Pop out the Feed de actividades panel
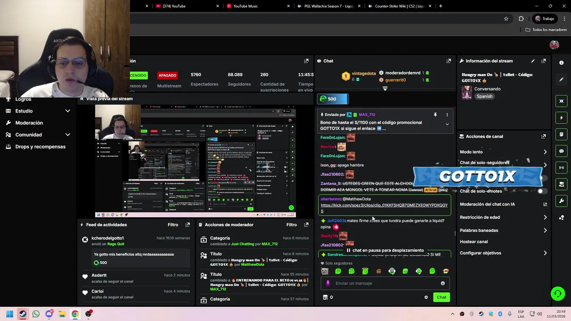Screen dimensions: 571x321 (x=187, y=225)
